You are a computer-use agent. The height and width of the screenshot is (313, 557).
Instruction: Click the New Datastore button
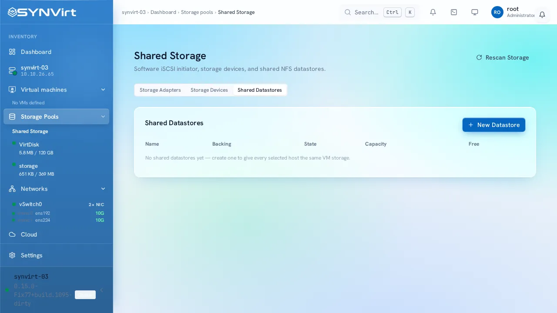[x=494, y=125]
